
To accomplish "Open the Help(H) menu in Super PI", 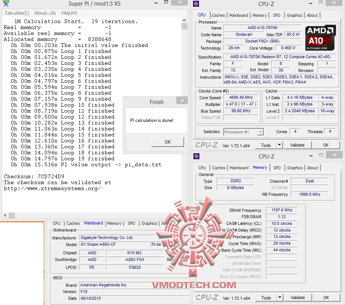I will tap(69, 13).
